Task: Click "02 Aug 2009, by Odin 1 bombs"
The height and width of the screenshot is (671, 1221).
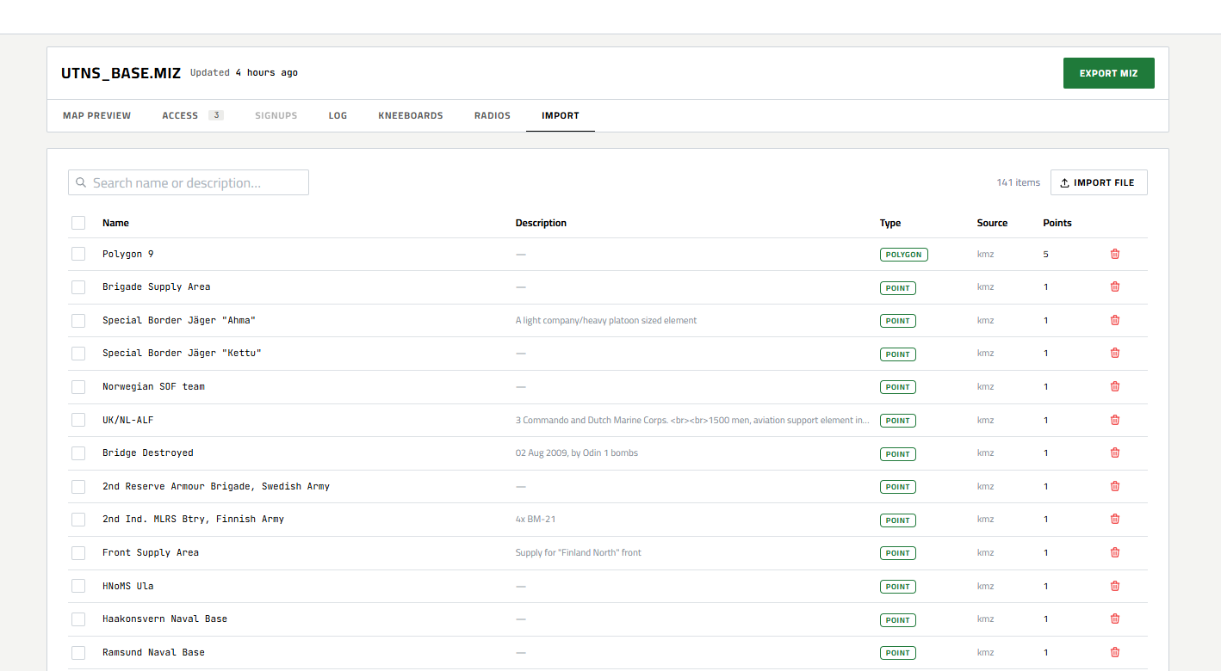Action: [x=577, y=452]
